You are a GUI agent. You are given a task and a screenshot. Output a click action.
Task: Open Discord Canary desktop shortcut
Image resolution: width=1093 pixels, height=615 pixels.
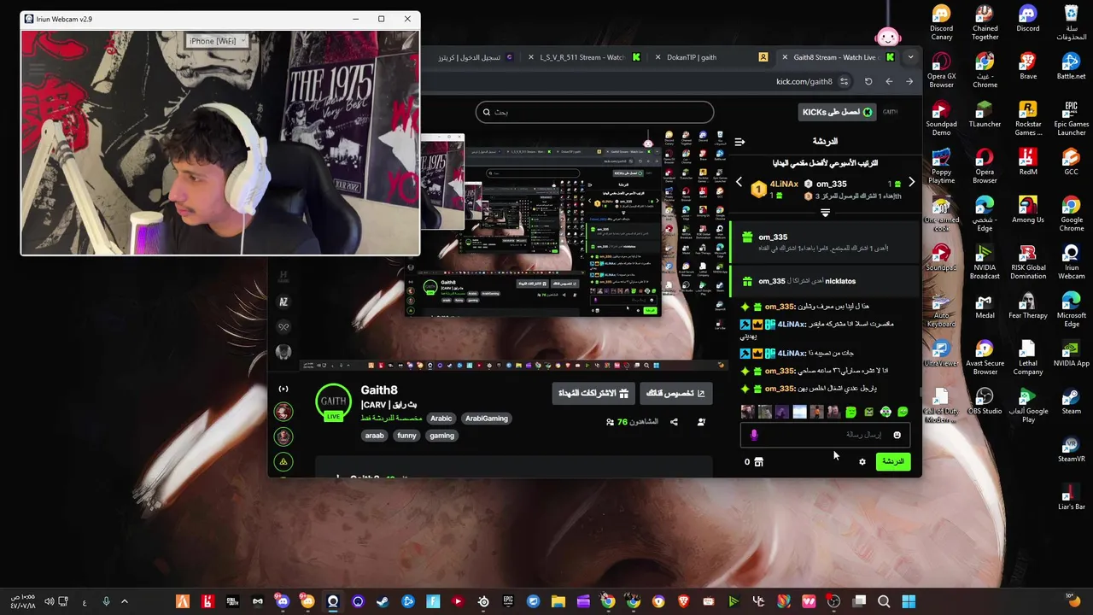(941, 23)
